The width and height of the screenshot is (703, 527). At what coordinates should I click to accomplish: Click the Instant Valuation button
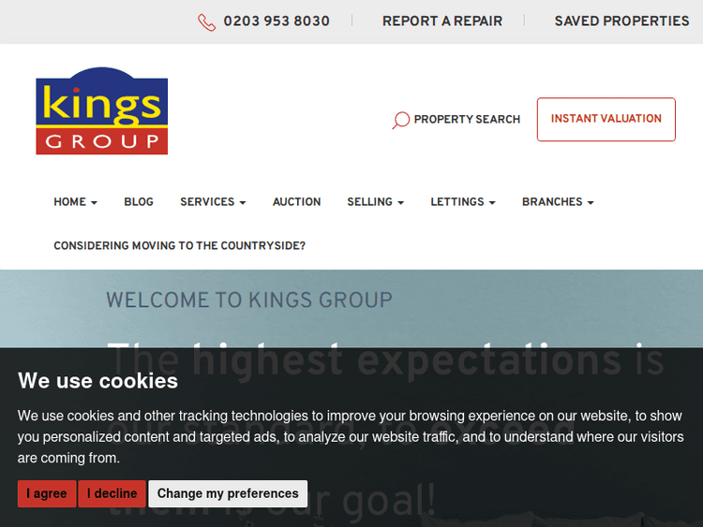[x=606, y=119]
